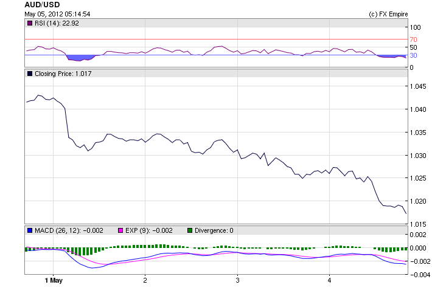
Task: Click the 1.025 price axis label
Action: (418, 178)
